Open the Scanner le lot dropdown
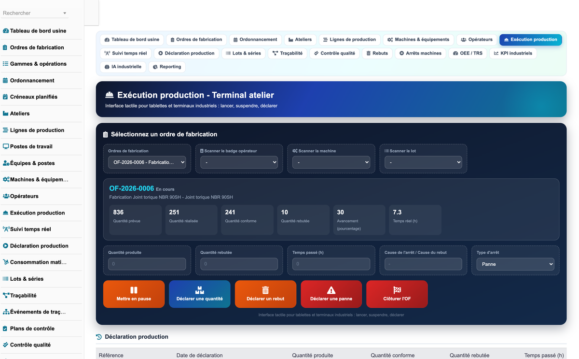 click(x=423, y=162)
